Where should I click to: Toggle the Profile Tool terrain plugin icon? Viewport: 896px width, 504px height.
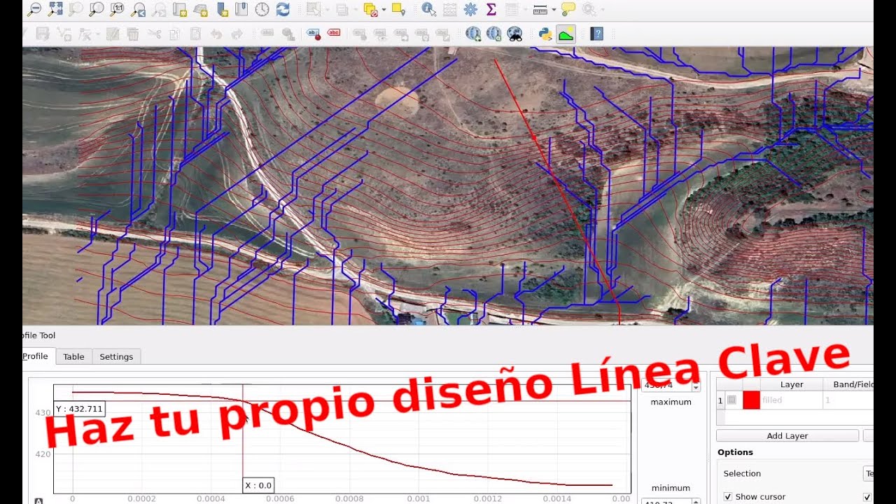(x=566, y=34)
